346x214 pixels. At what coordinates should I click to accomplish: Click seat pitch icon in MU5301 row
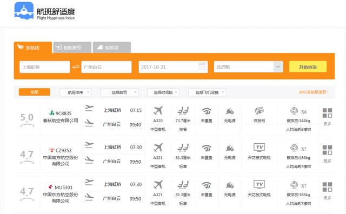point(183,185)
